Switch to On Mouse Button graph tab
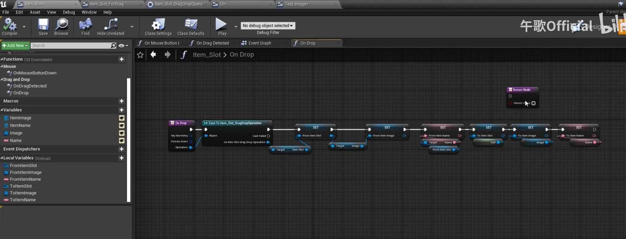626x239 pixels. [x=162, y=43]
